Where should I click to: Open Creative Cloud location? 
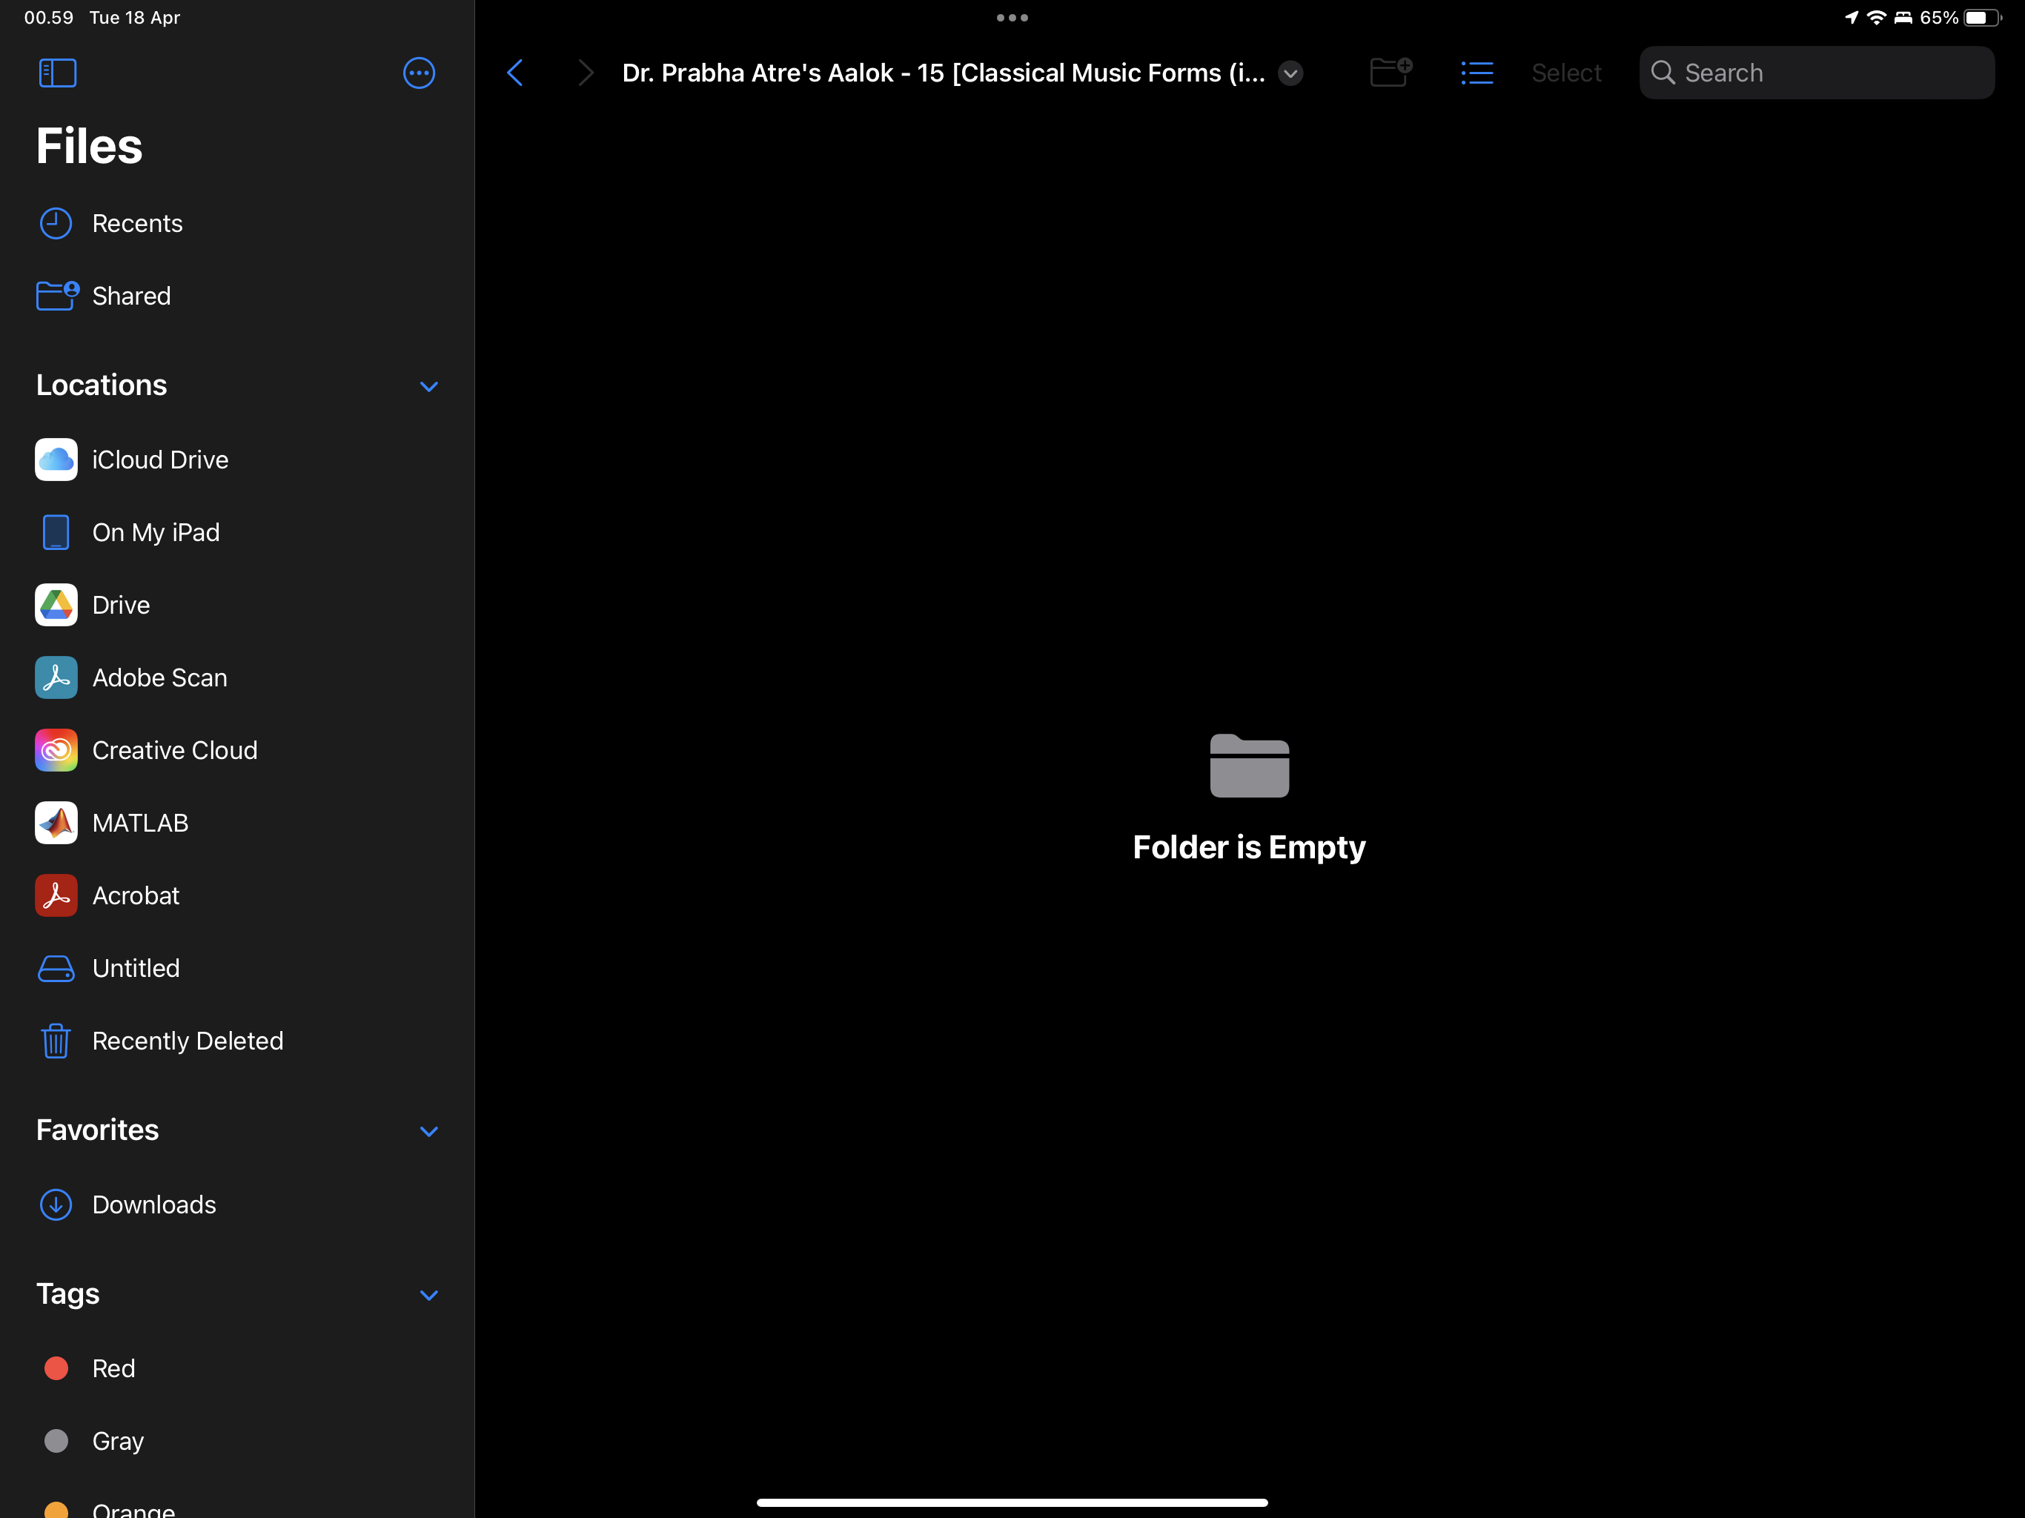coord(174,751)
